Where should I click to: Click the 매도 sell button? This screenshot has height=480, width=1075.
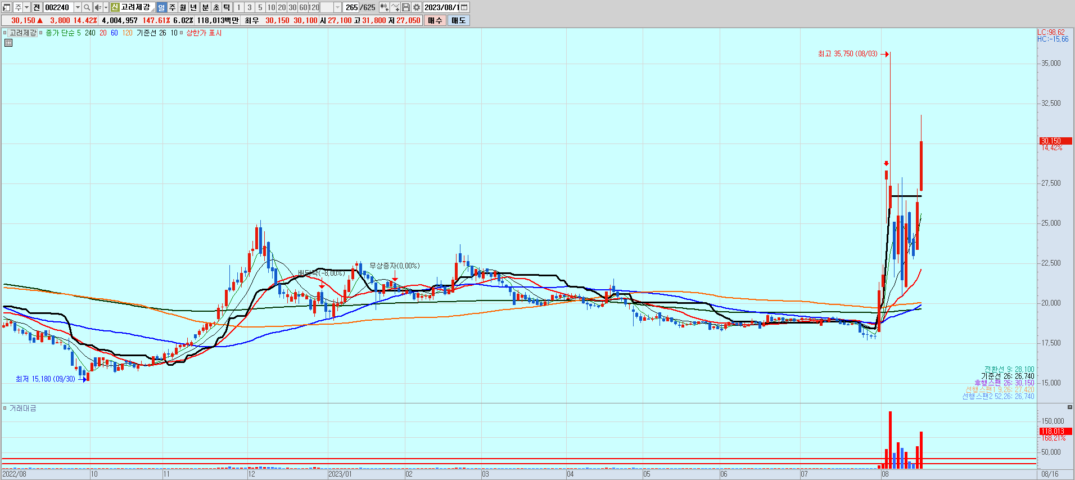(459, 20)
